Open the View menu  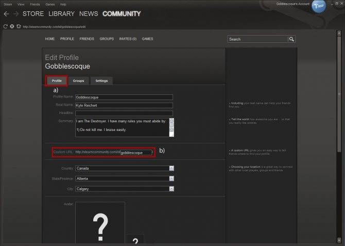(21, 4)
